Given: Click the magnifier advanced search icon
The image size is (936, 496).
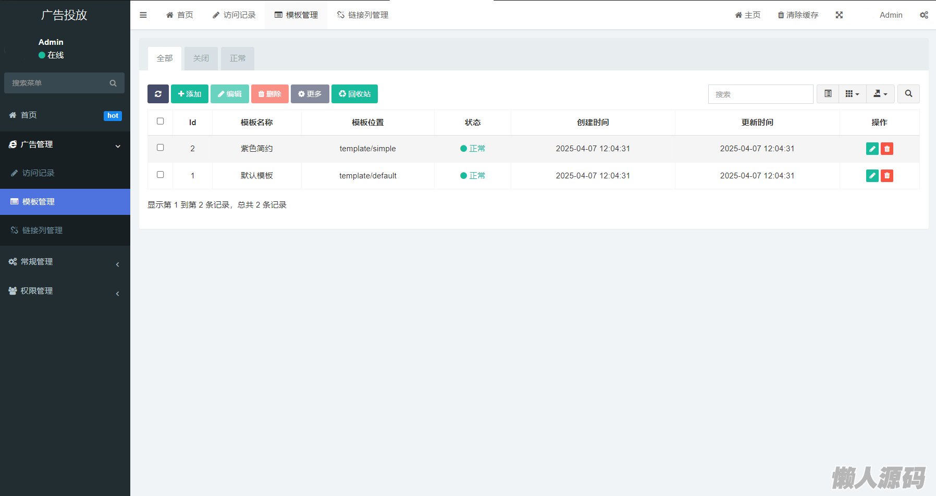Looking at the screenshot, I should tap(908, 94).
